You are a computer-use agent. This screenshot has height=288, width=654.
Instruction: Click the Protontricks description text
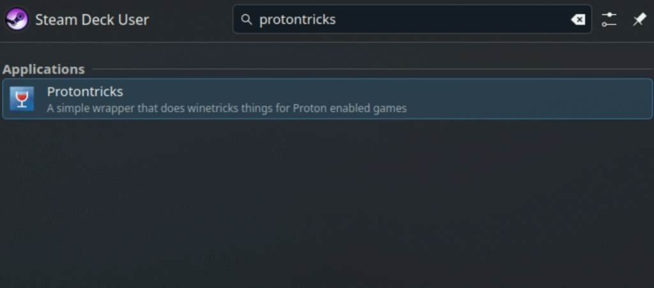point(227,108)
